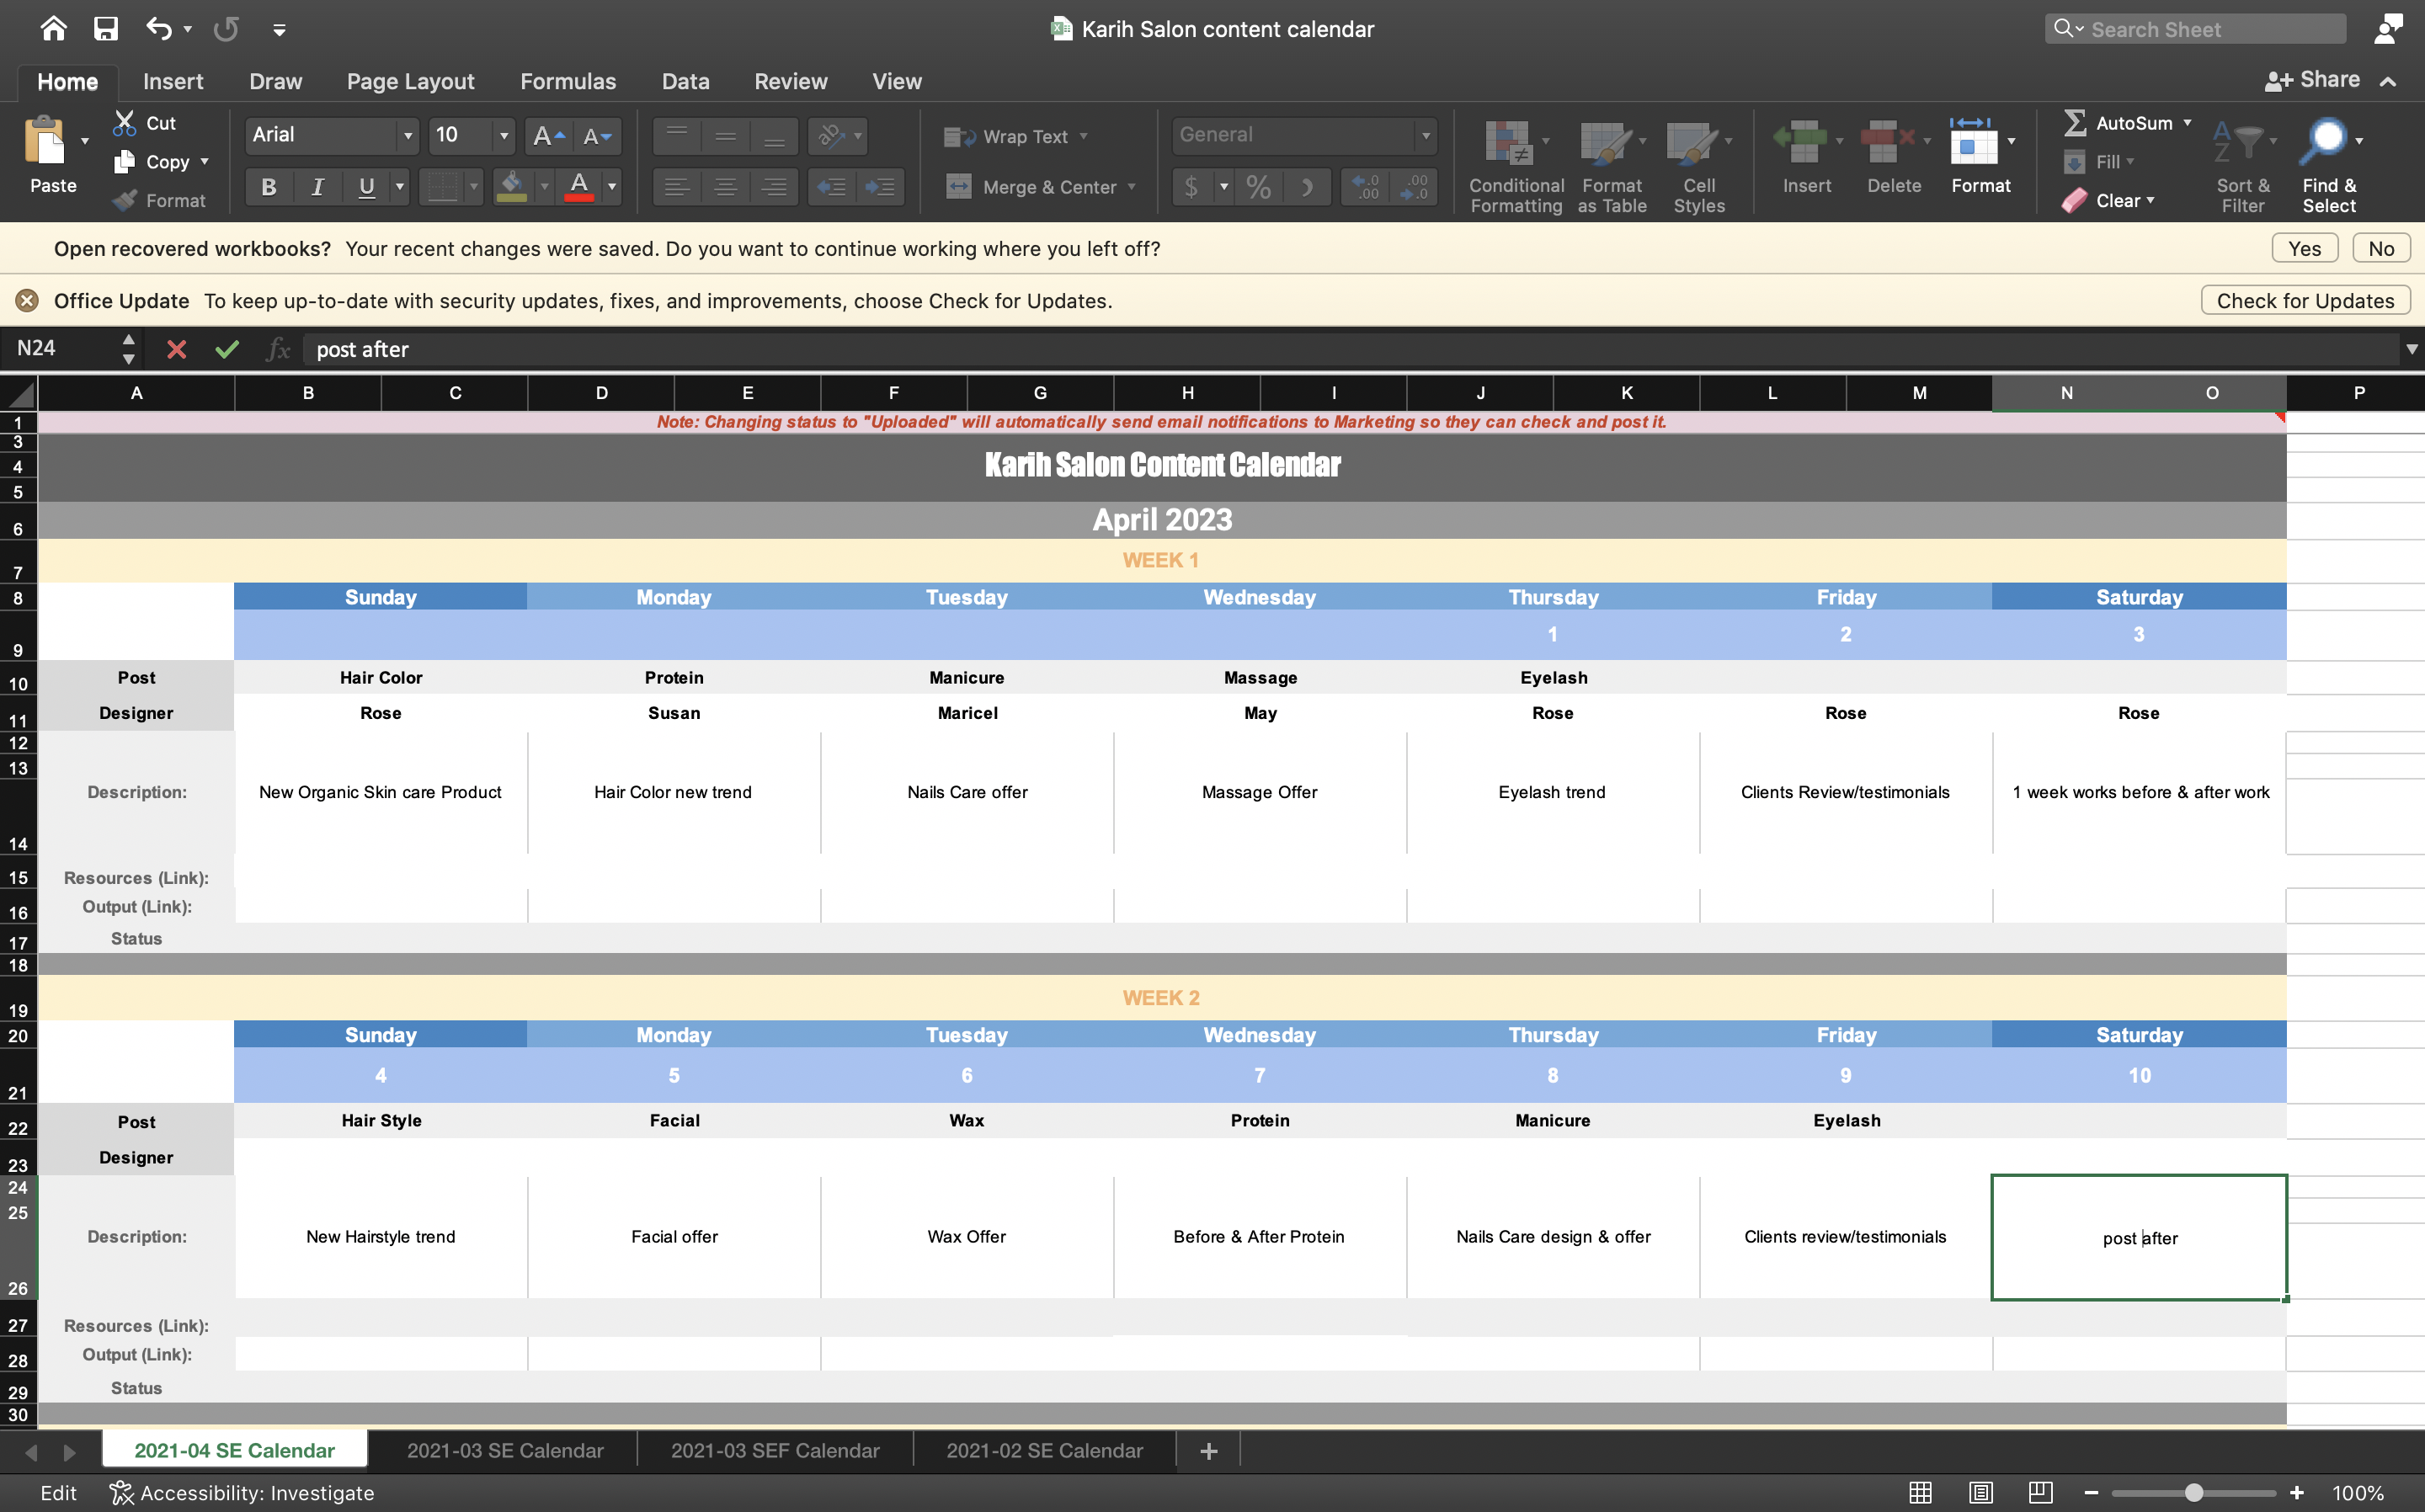Screen dimensions: 2425x1512
Task: Toggle bold formatting
Action: (x=268, y=187)
